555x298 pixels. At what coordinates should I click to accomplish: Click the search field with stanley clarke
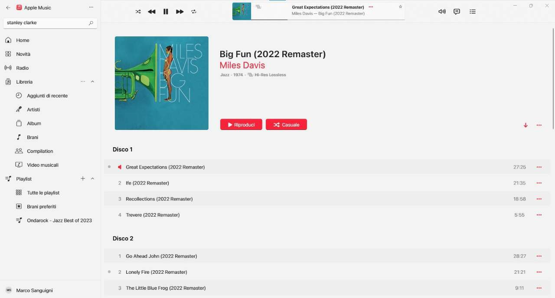pos(50,23)
